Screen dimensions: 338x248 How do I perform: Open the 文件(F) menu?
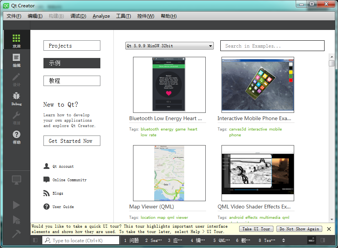[x=14, y=16]
